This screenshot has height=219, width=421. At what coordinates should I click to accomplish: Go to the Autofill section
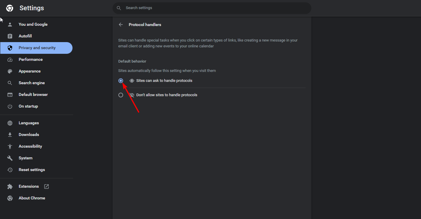tap(25, 36)
